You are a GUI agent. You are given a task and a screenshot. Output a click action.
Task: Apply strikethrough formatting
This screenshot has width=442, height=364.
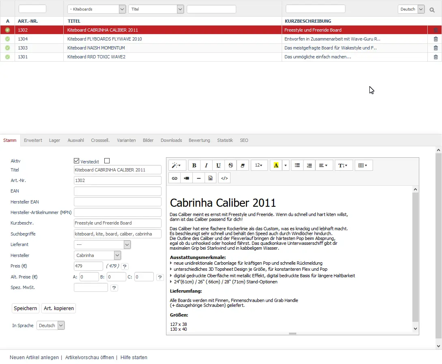[x=231, y=165]
